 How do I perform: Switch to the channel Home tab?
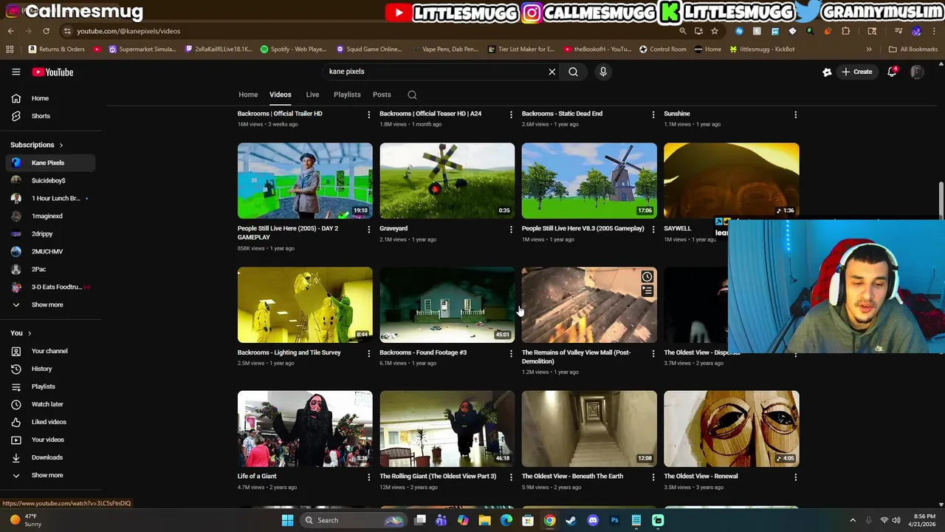coord(248,95)
